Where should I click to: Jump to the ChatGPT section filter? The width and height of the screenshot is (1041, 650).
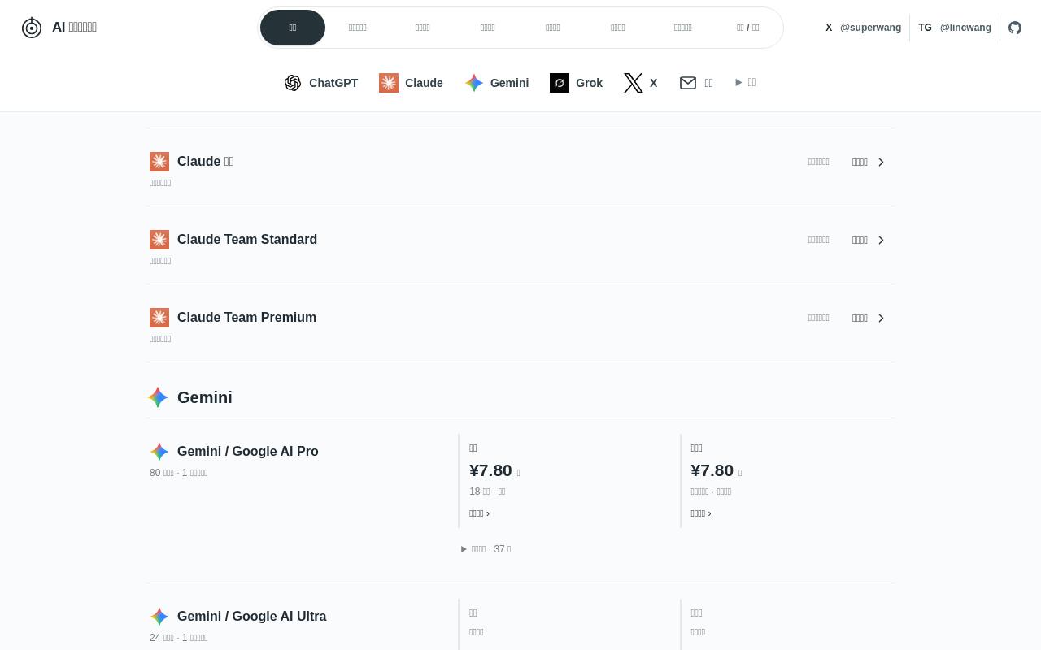coord(321,83)
